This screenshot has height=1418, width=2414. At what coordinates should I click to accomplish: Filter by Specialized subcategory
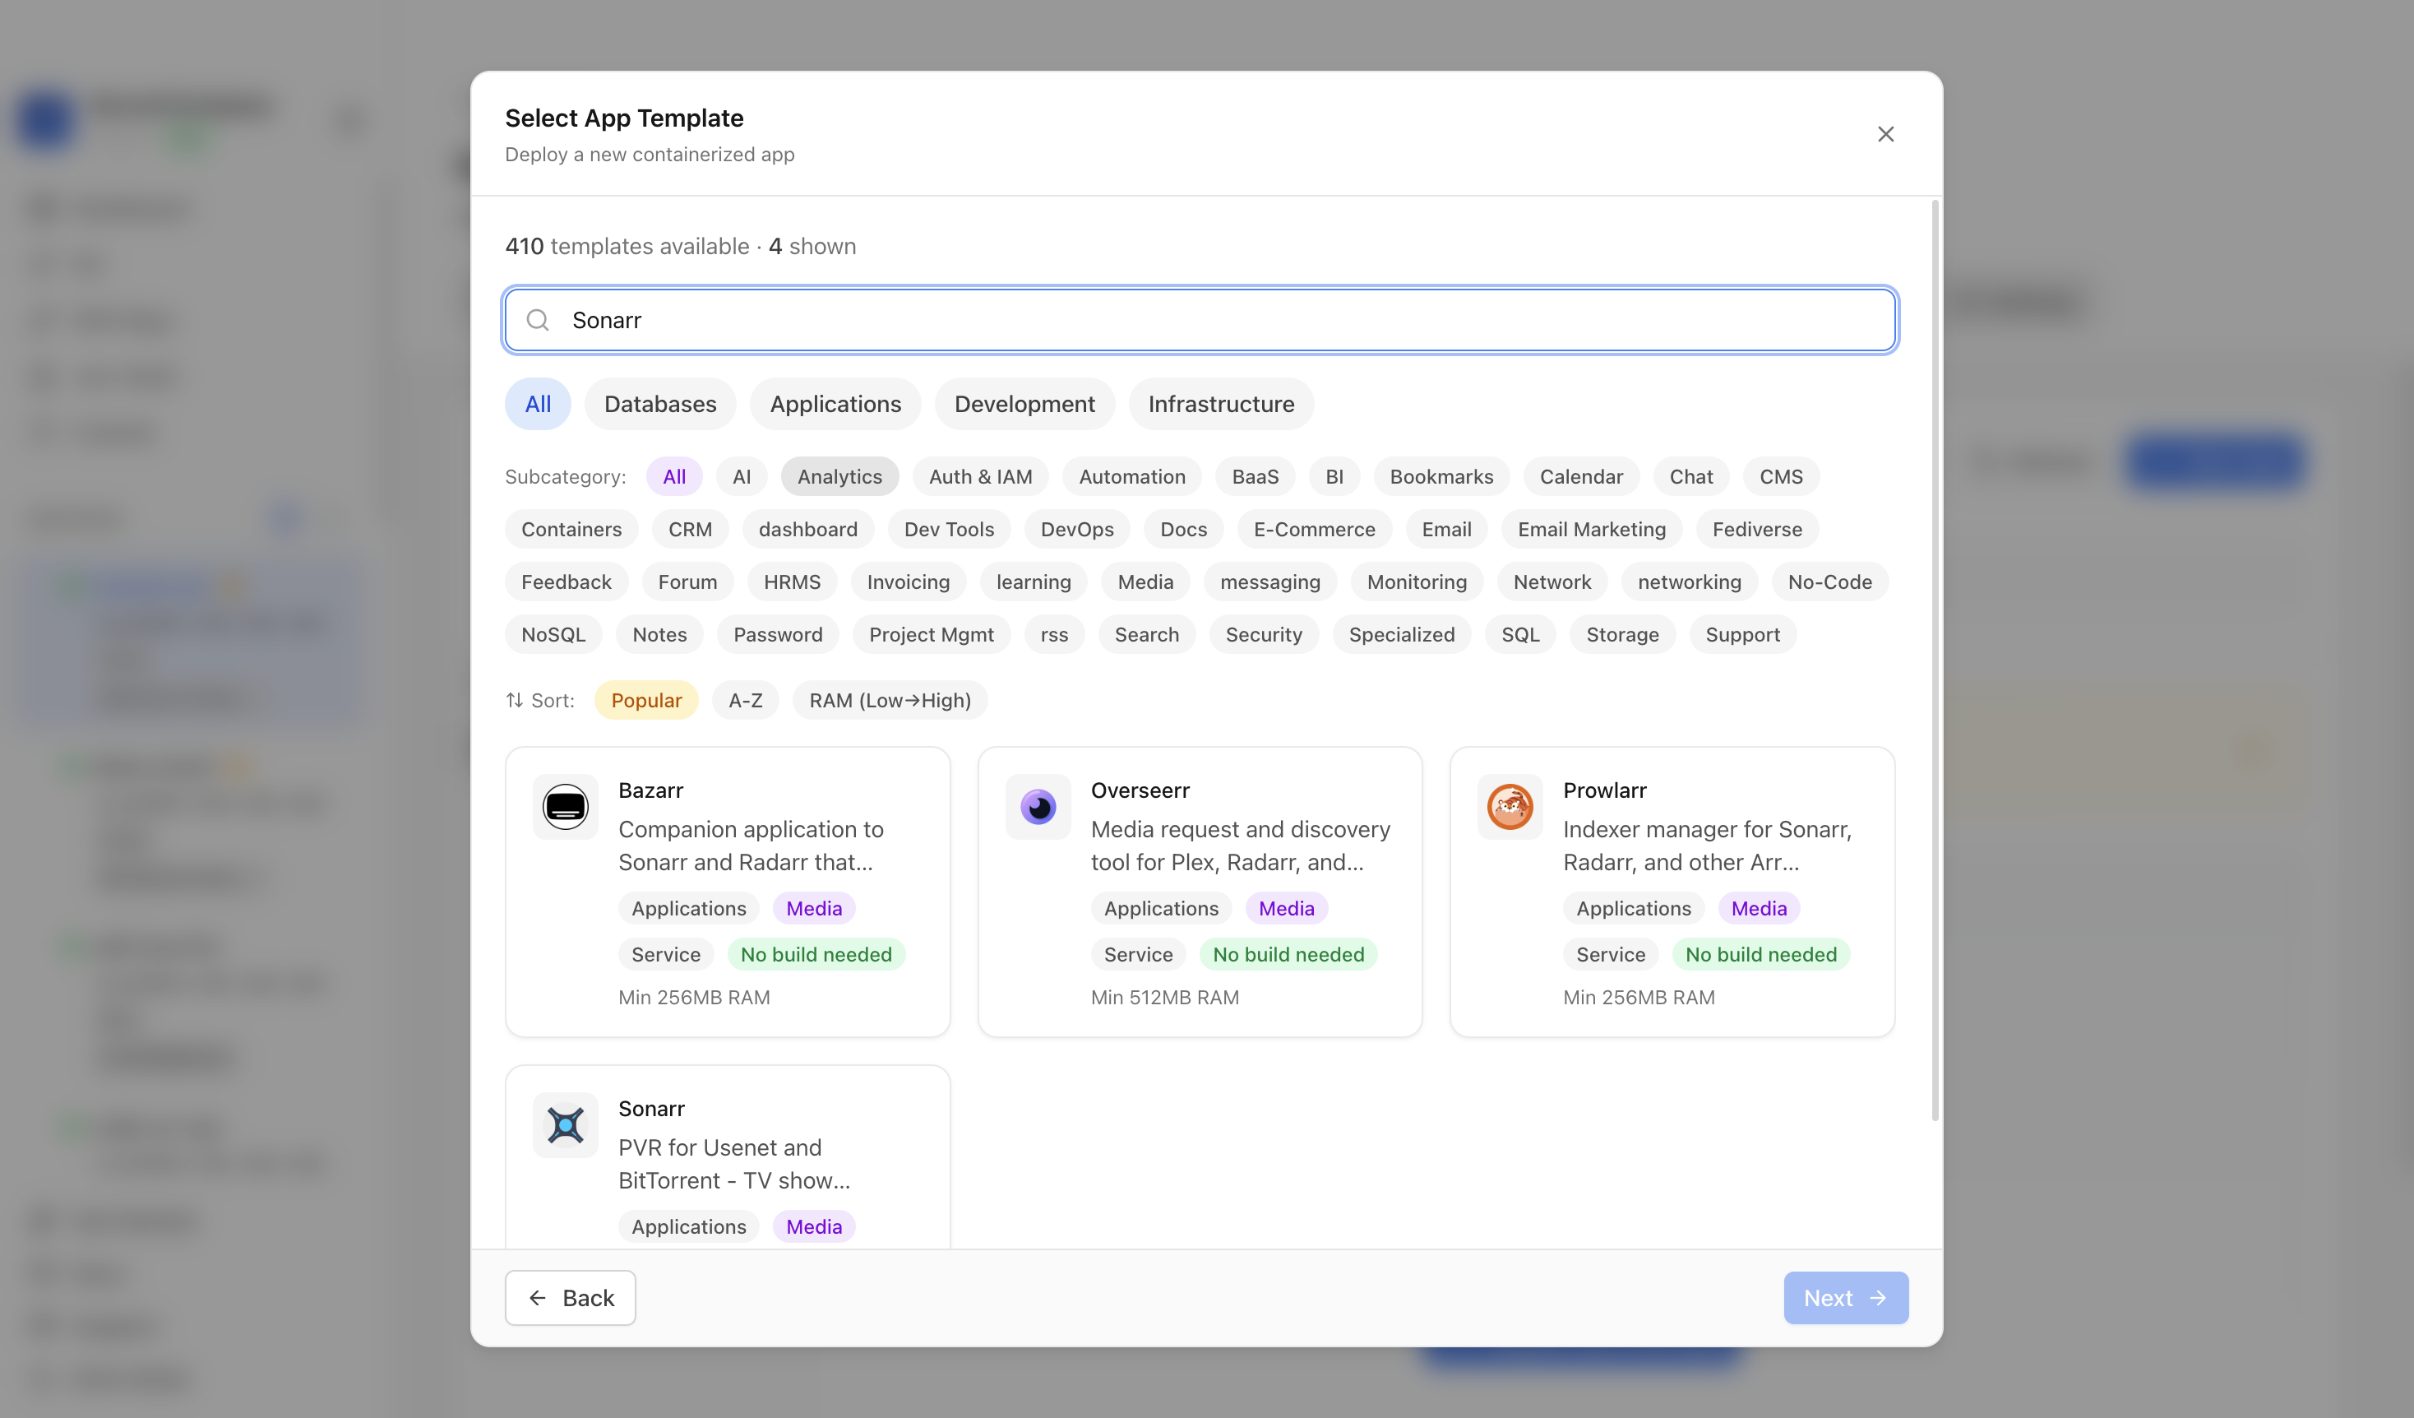tap(1402, 634)
